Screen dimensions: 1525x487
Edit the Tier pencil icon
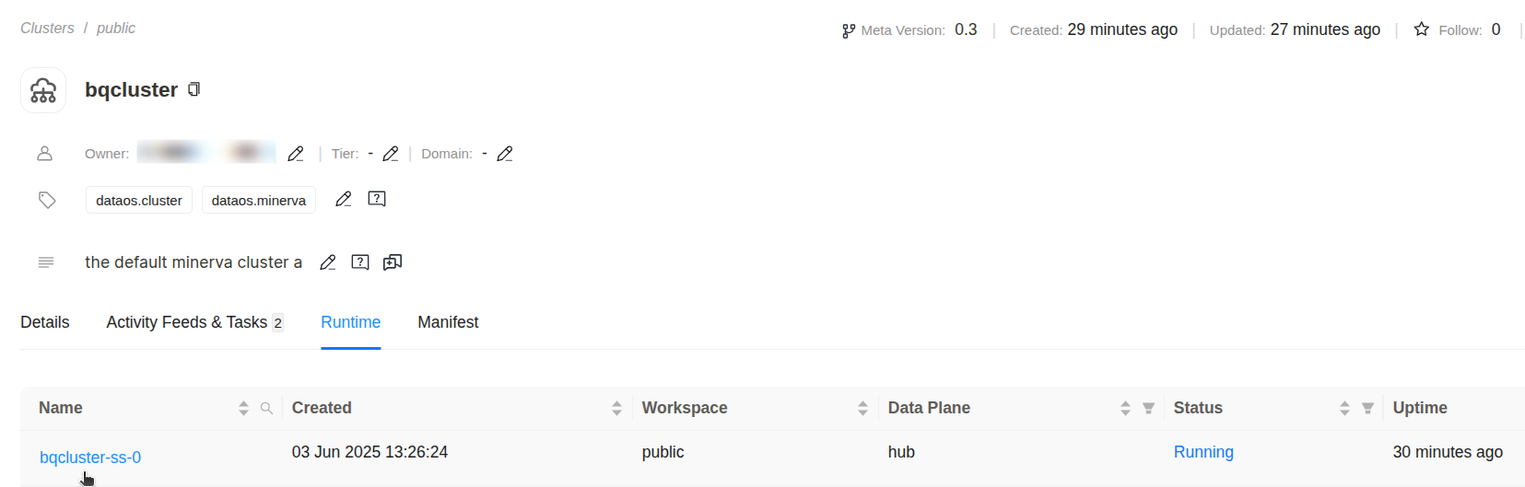(x=391, y=154)
